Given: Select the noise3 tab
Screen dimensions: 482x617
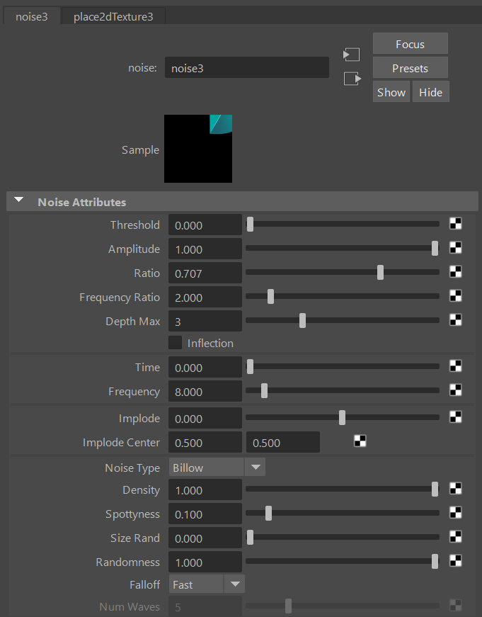Looking at the screenshot, I should [32, 16].
